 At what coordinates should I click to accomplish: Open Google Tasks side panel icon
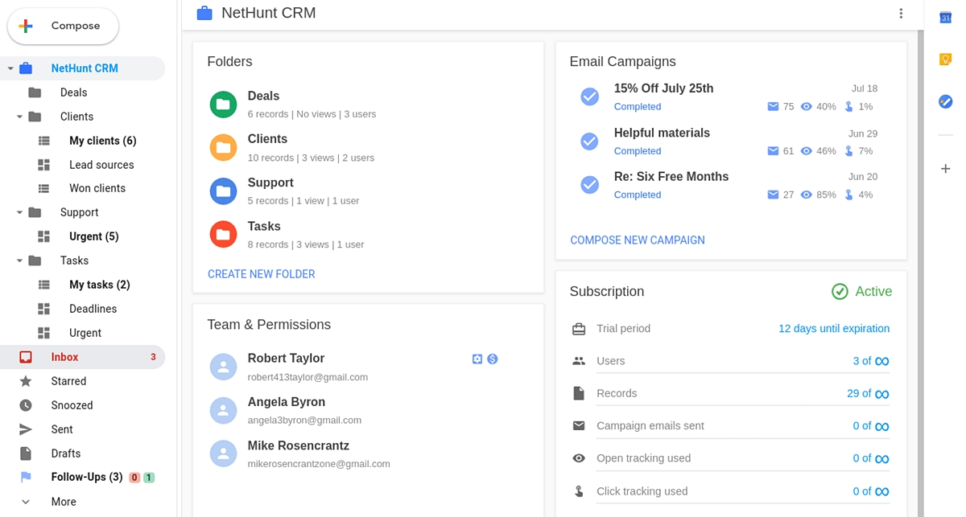(946, 101)
